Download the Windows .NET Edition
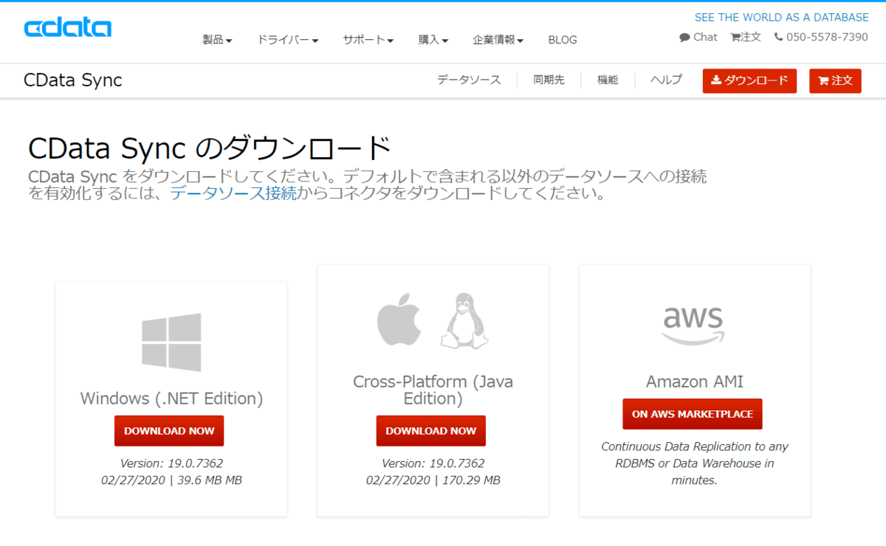886x546 pixels. 169,431
